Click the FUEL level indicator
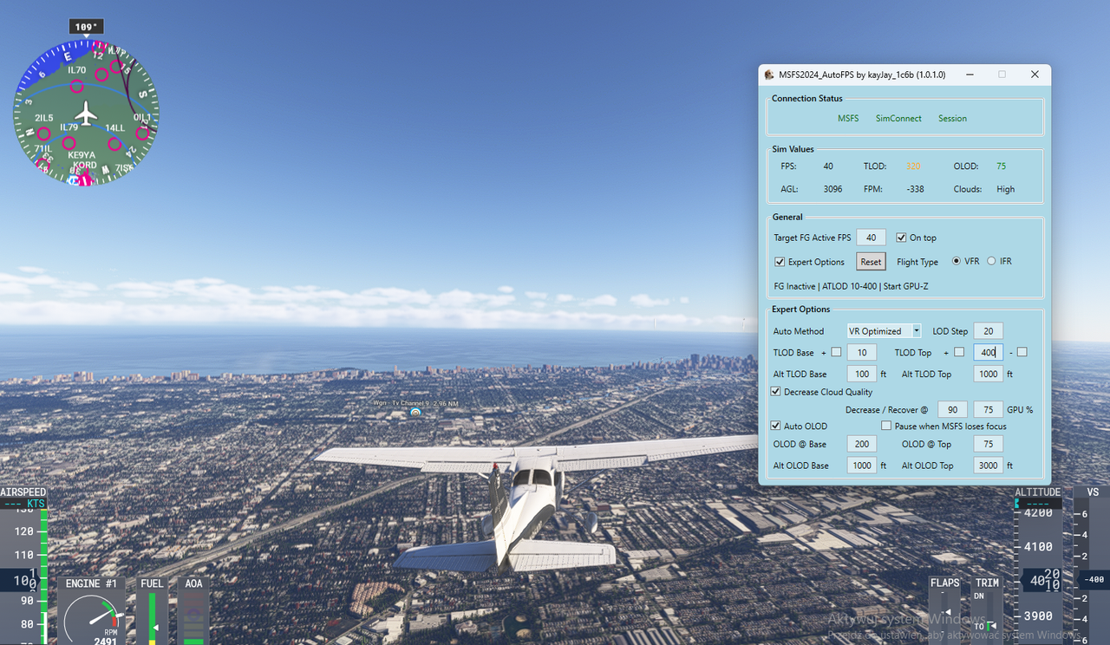 pos(152,611)
